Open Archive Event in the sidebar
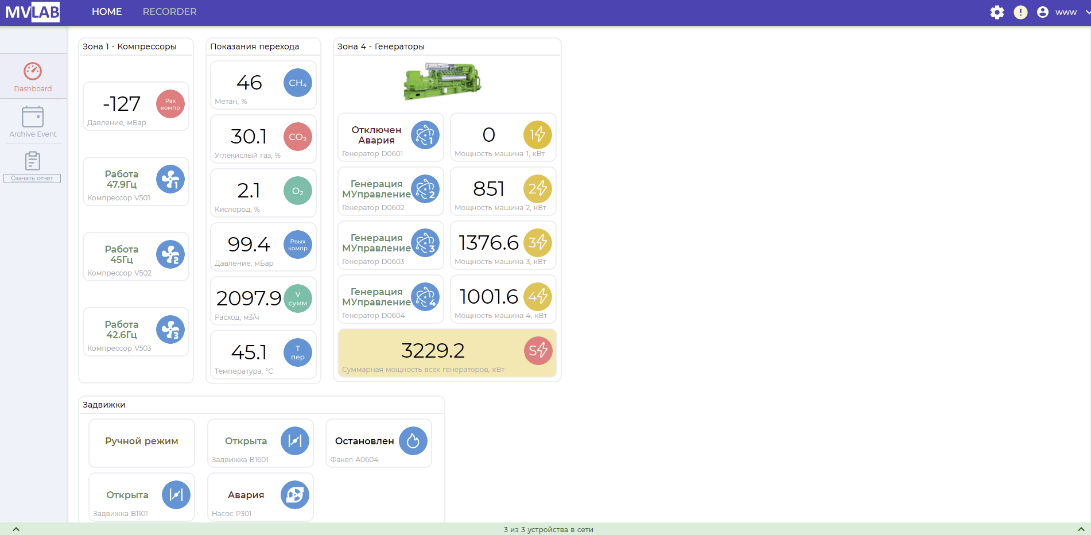Screen dimensions: 1091x535 [x=33, y=122]
